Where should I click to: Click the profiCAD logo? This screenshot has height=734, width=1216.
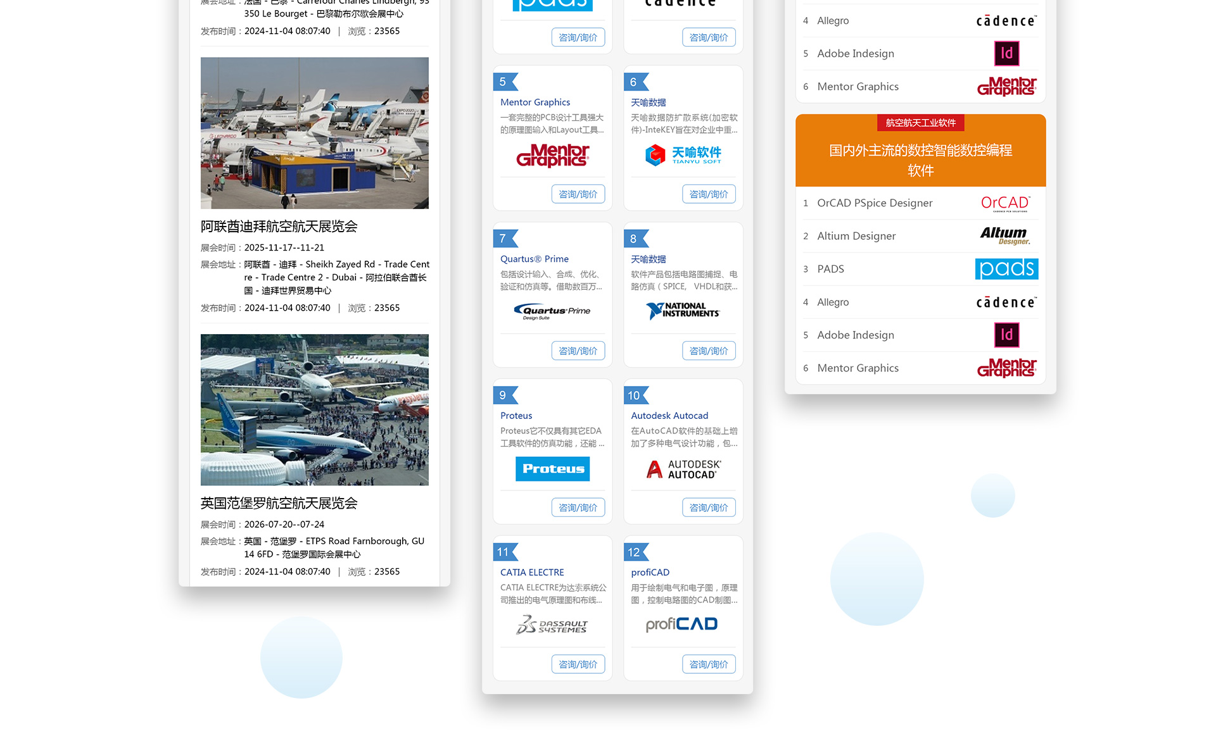point(681,625)
